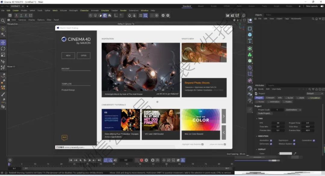
Task: Click the OPEN button in Quick Start
Action: click(84, 56)
